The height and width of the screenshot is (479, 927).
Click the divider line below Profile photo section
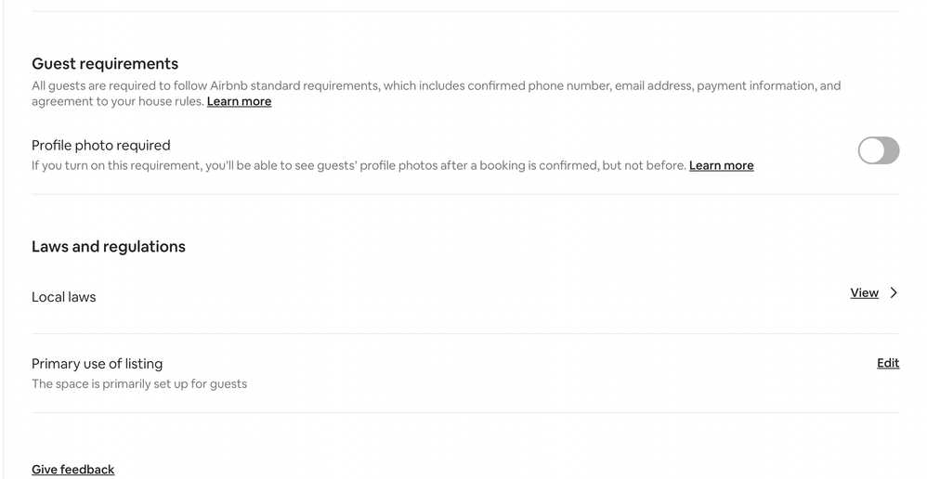coord(464,194)
